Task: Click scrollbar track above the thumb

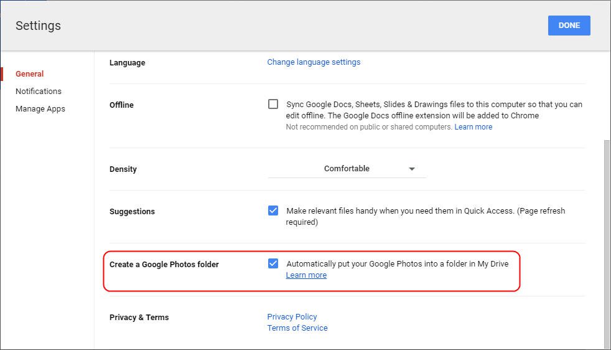Action: coord(607,93)
